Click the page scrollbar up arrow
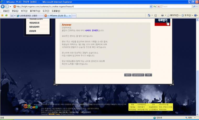The image size is (199, 120). point(197,20)
